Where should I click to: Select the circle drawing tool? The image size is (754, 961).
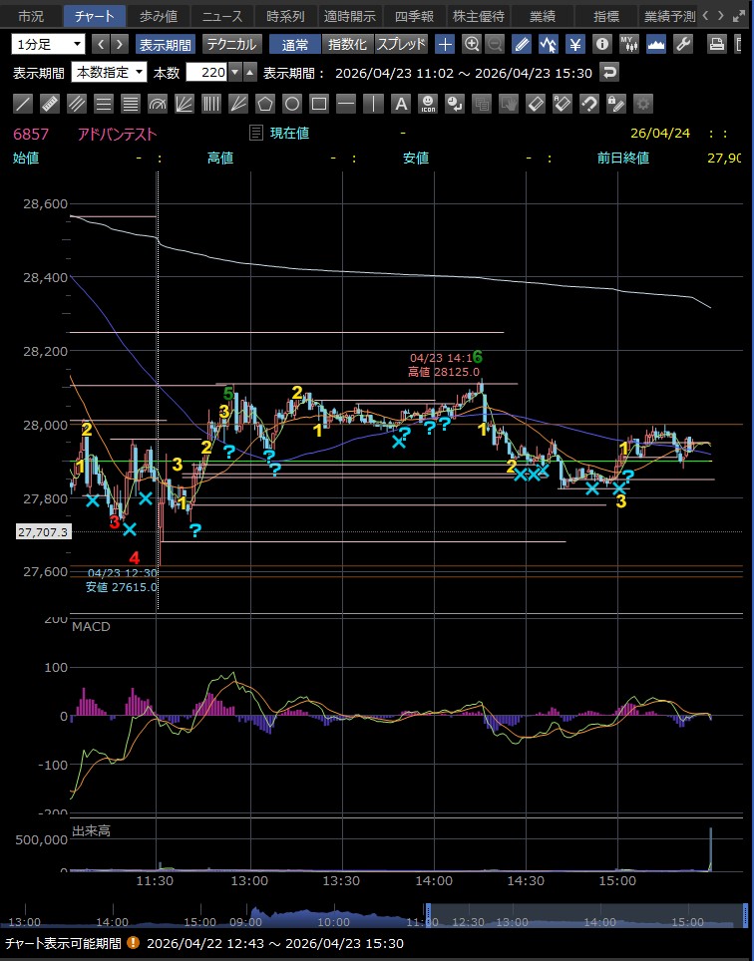click(292, 104)
